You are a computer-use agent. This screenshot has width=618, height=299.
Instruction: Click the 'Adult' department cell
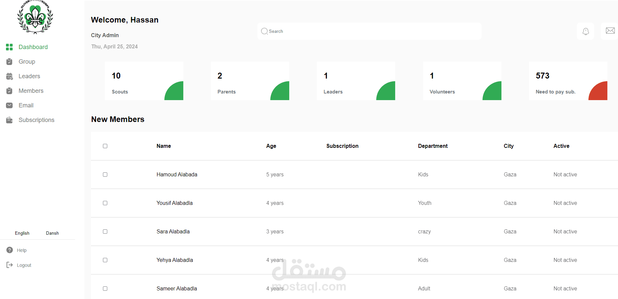click(x=424, y=289)
